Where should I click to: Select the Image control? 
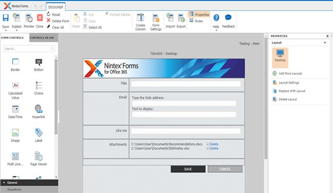[15, 135]
